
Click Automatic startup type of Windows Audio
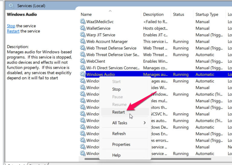pyautogui.click(x=205, y=74)
